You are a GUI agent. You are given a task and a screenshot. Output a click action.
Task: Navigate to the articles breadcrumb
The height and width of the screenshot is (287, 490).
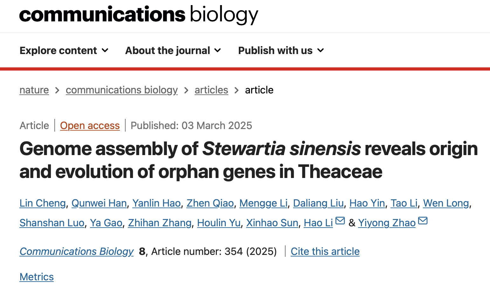211,90
